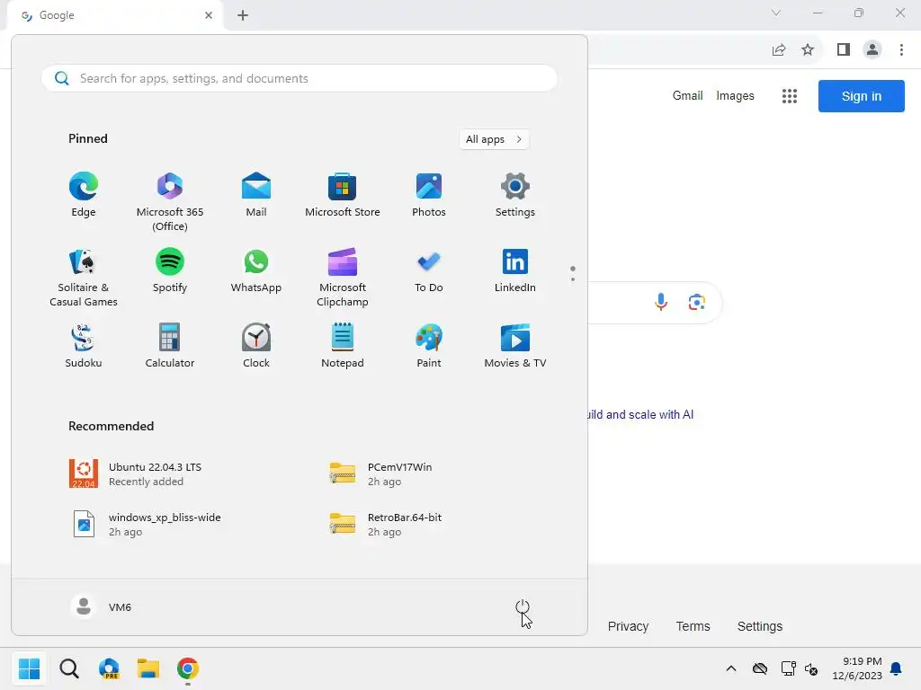Launch the To Do app

point(429,270)
